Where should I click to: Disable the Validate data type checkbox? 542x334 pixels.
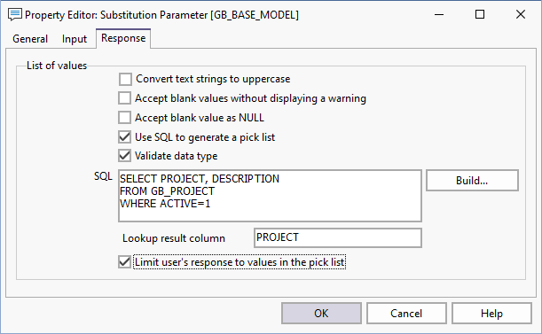[124, 156]
